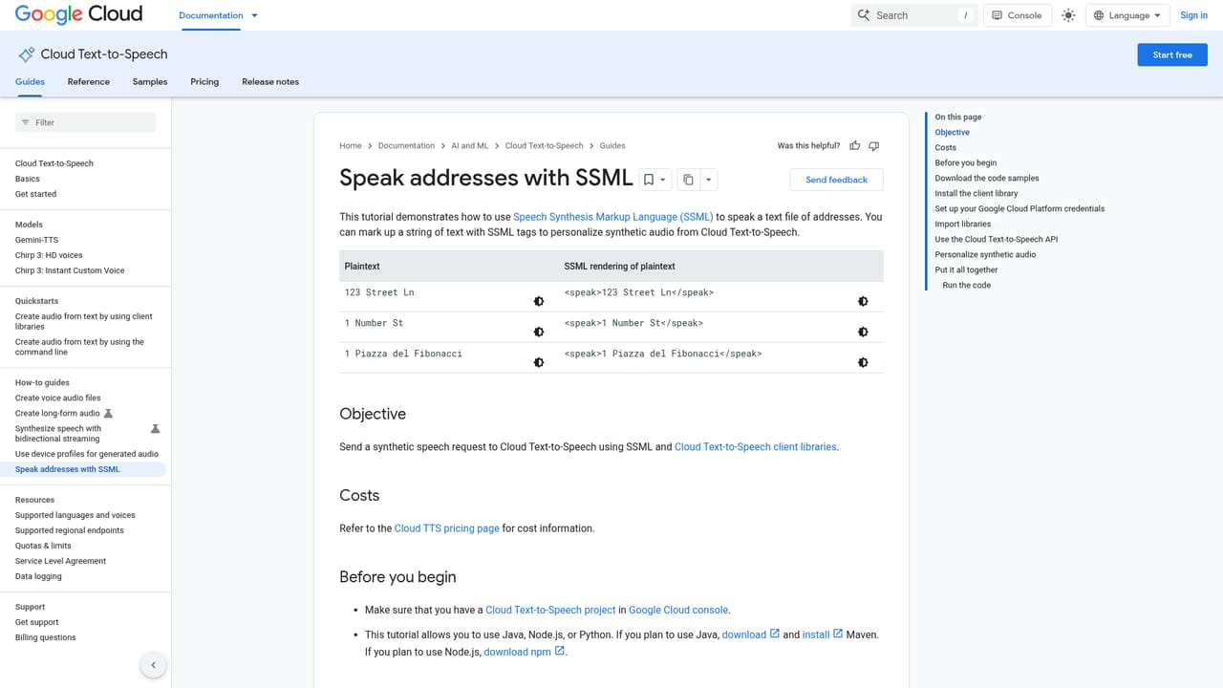1223x688 pixels.
Task: Switch to the Release notes tab
Action: [270, 82]
